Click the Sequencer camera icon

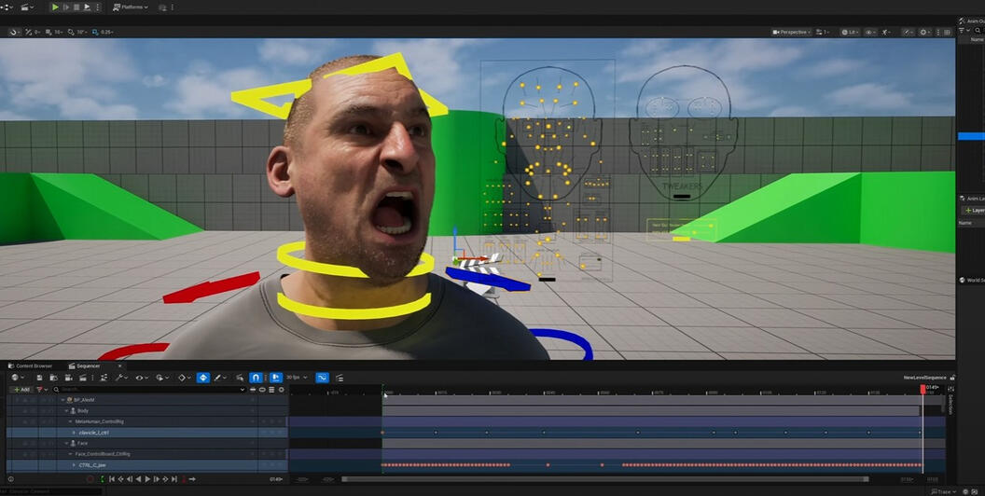pyautogui.click(x=69, y=378)
